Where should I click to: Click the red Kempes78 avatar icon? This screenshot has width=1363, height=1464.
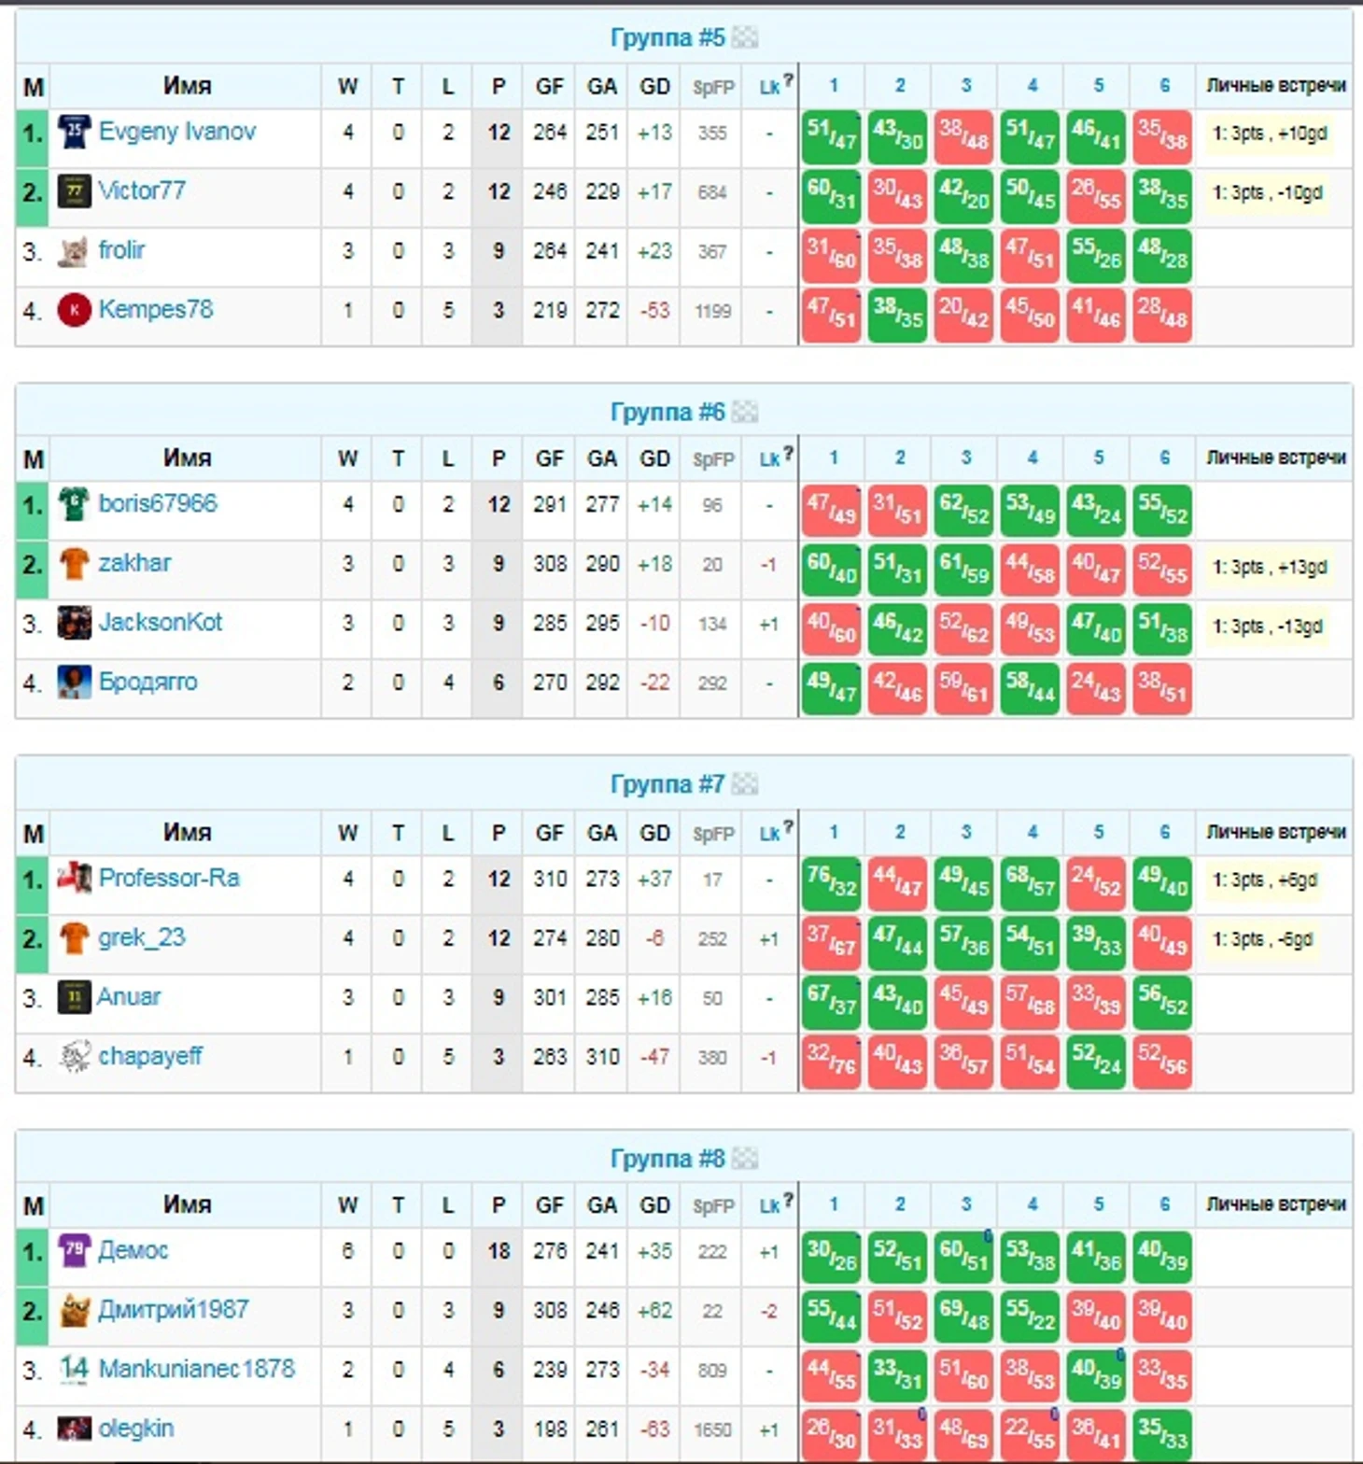[74, 310]
